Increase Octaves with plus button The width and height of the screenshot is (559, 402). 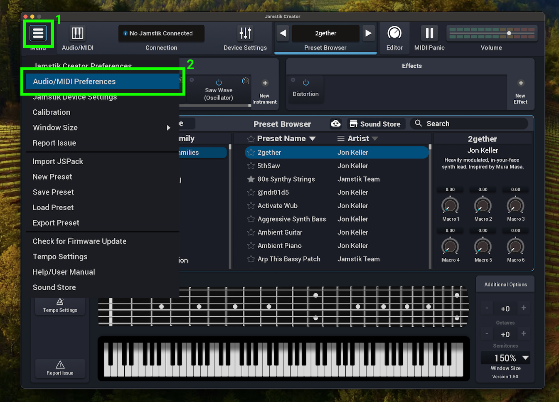coord(524,308)
